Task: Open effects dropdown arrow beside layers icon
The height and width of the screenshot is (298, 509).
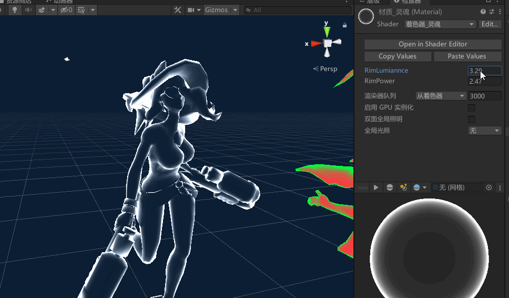Action: [x=53, y=10]
